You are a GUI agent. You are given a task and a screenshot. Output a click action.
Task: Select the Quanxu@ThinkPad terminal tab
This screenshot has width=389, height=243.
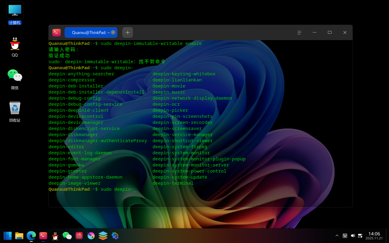point(91,33)
